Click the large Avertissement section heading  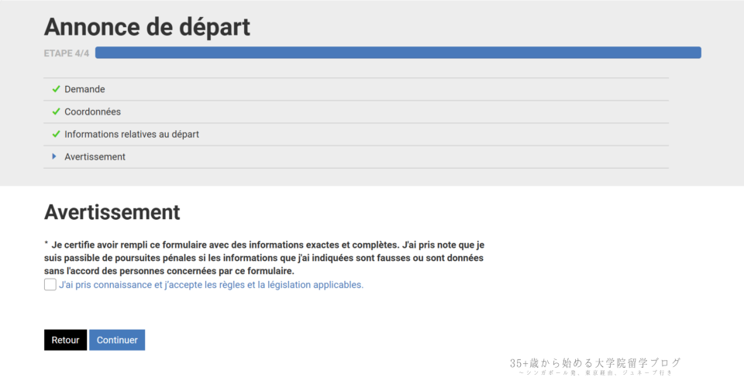(112, 212)
